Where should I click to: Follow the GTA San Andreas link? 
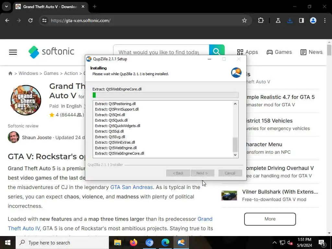132,187
